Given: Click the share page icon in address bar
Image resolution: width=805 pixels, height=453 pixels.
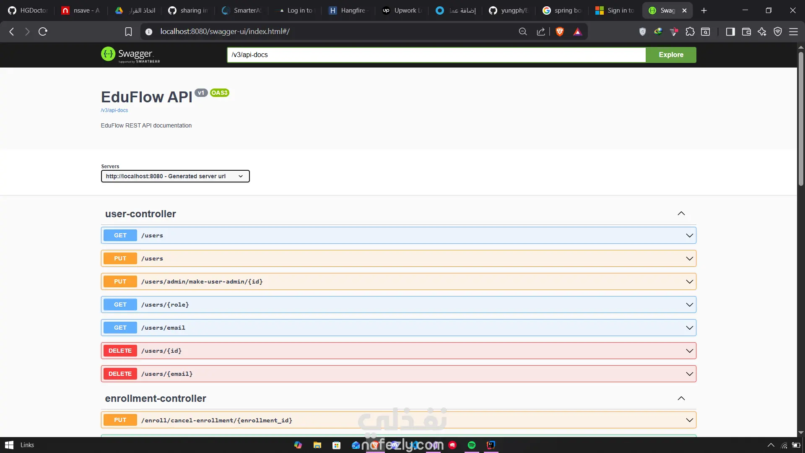Looking at the screenshot, I should 541,31.
